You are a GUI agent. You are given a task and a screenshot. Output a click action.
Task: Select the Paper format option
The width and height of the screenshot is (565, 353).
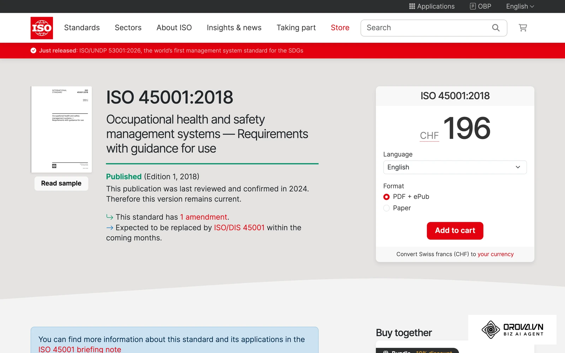pos(397,208)
